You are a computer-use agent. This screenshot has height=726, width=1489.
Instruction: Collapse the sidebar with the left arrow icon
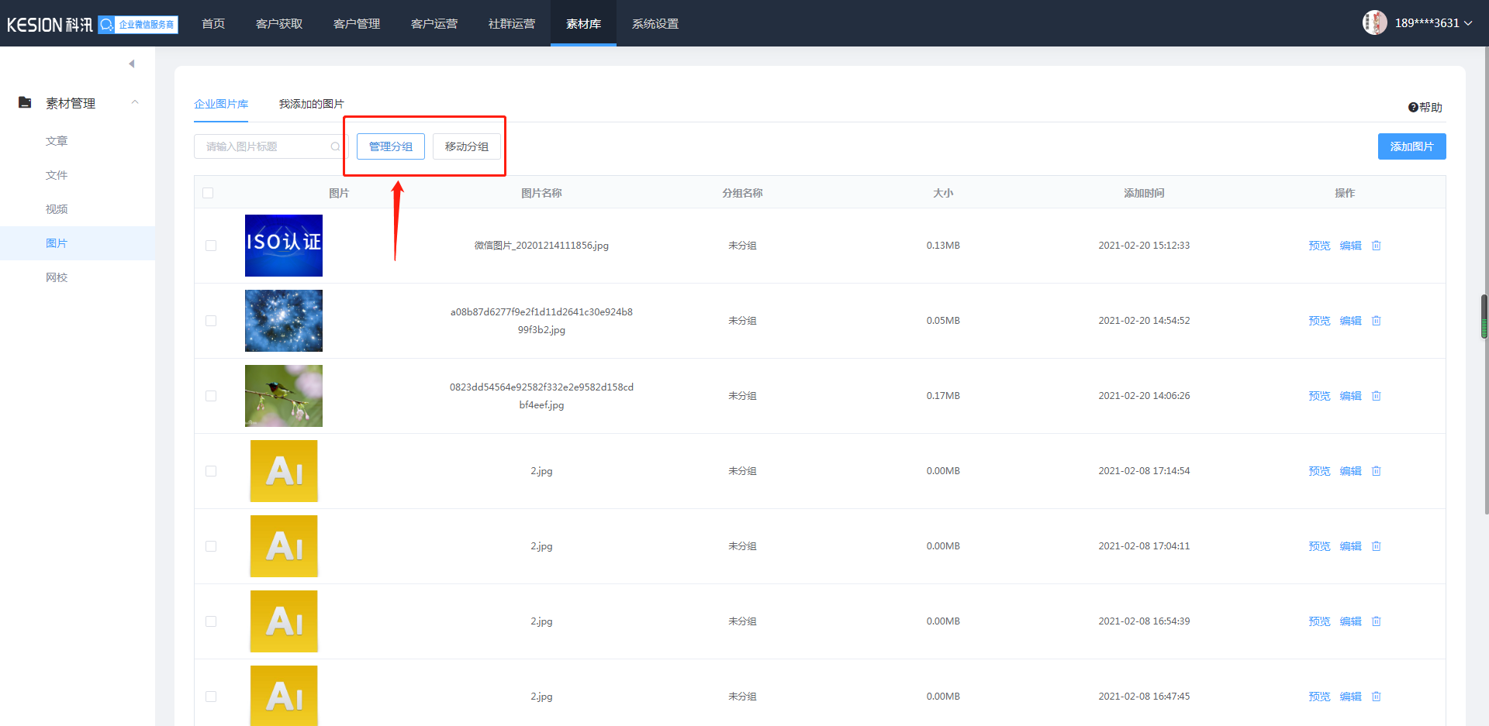tap(132, 64)
